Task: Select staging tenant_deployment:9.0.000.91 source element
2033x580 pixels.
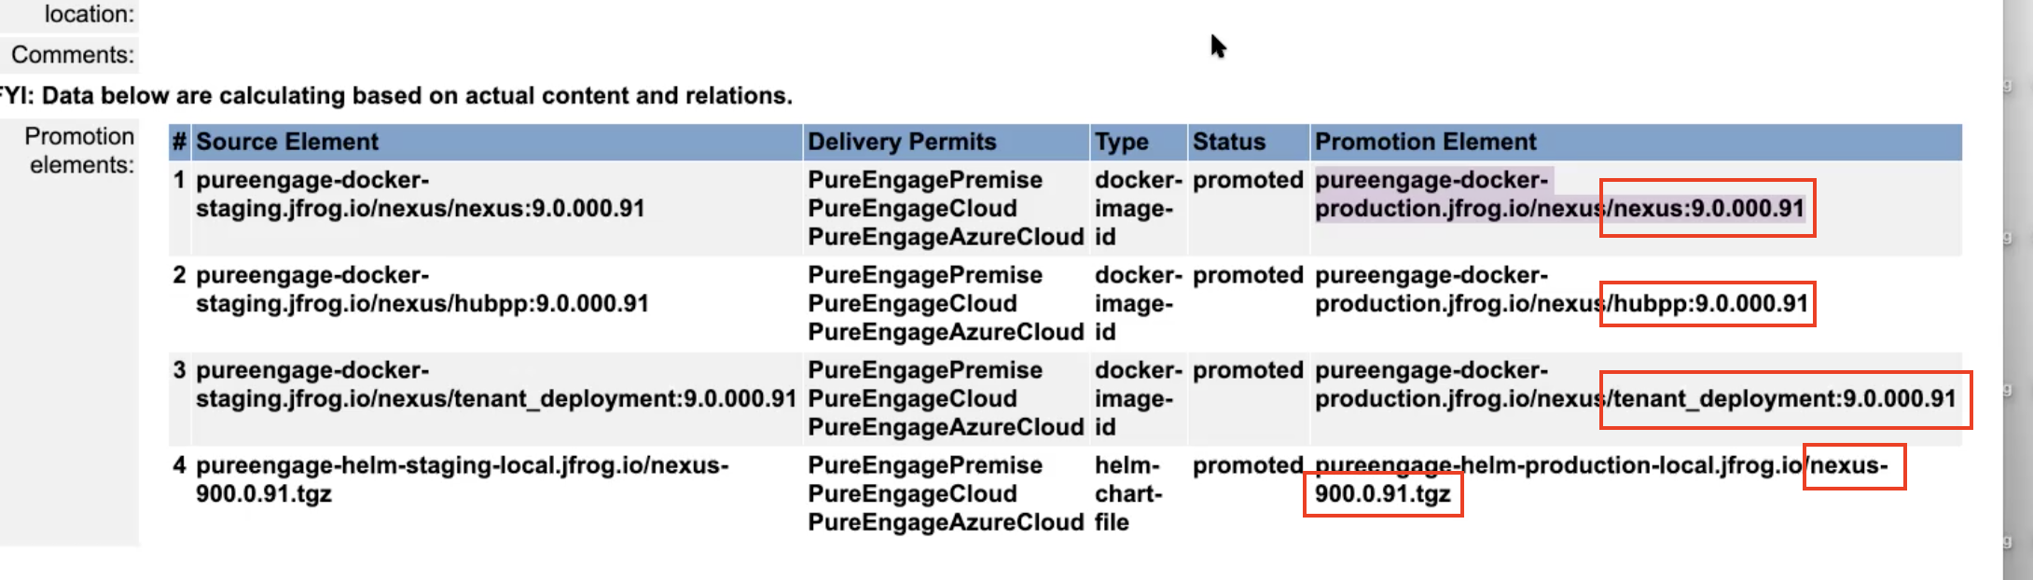Action: click(x=496, y=384)
